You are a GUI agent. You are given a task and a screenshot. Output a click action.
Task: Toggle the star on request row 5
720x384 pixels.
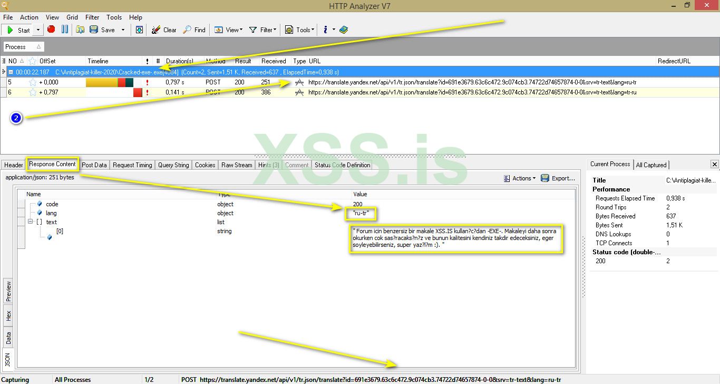33,82
